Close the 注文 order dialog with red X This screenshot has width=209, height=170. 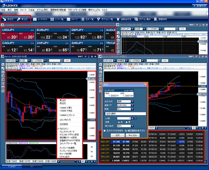[146, 84]
